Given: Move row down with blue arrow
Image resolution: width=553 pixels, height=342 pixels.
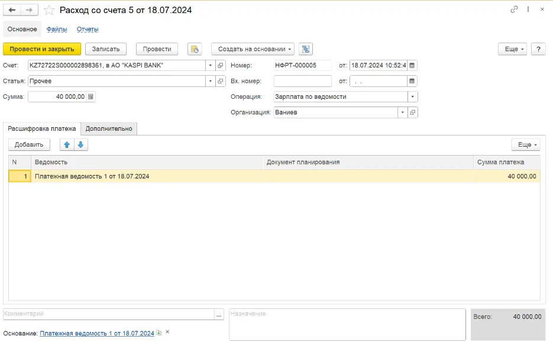Looking at the screenshot, I should coord(81,145).
